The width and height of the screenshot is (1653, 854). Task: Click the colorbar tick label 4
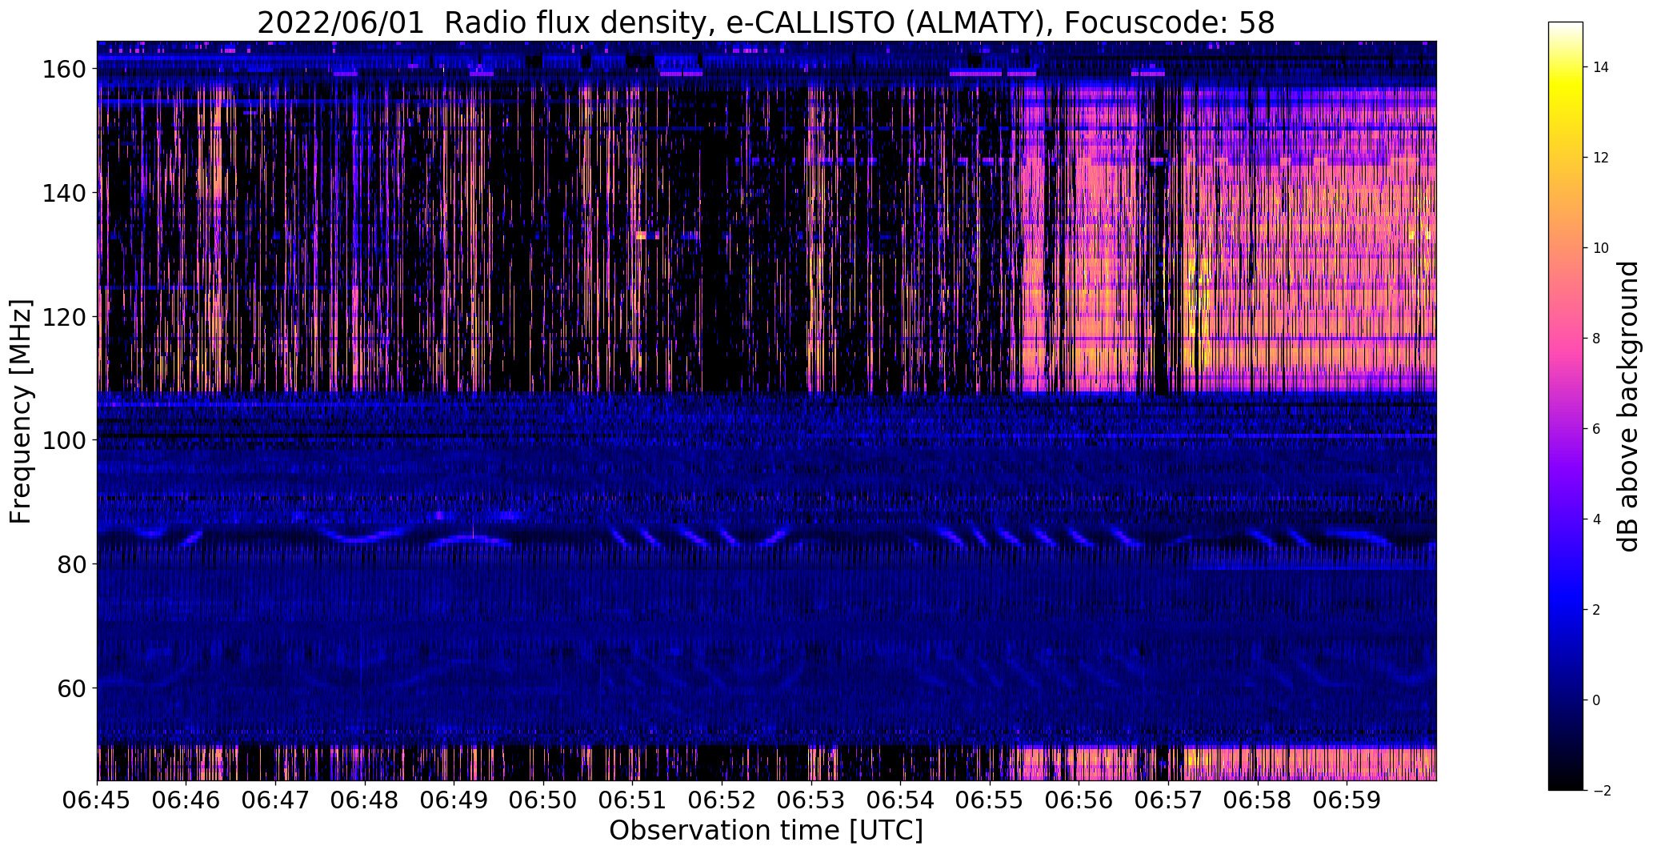(1597, 519)
